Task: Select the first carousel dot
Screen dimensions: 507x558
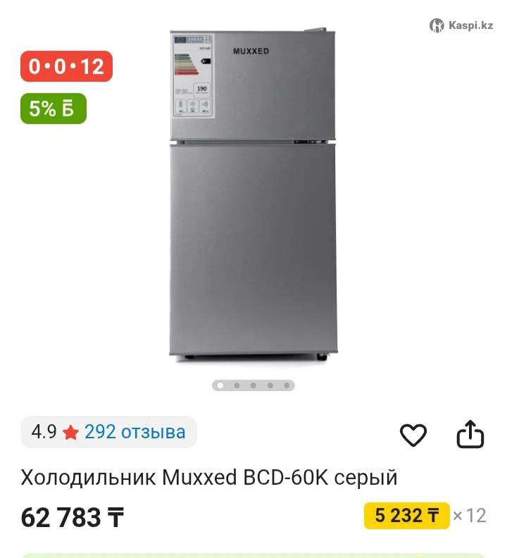Action: [220, 385]
